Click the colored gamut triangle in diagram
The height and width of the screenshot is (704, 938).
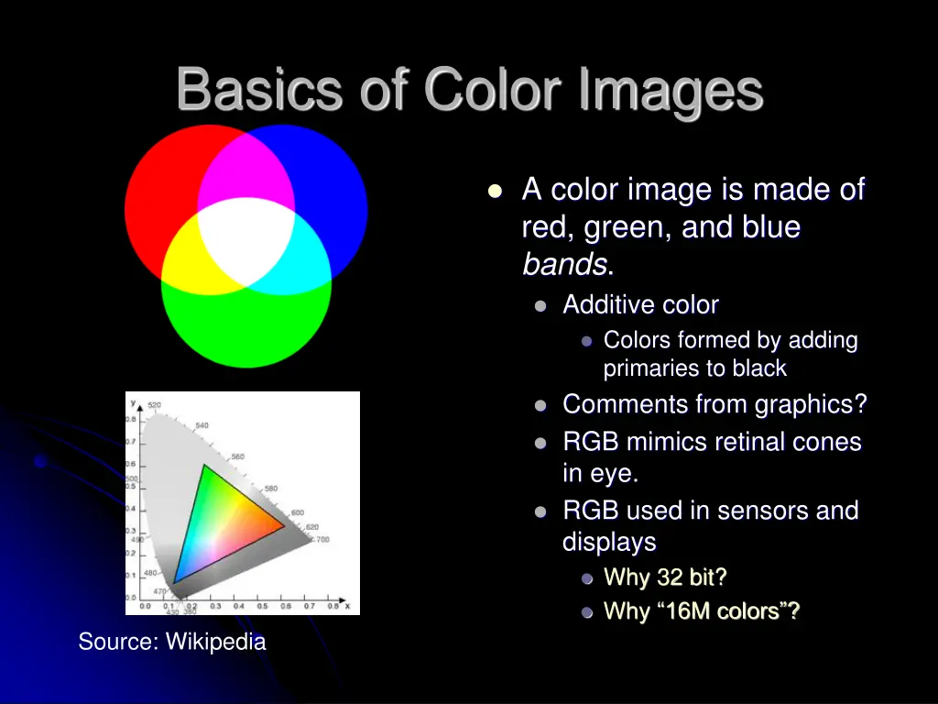222,527
